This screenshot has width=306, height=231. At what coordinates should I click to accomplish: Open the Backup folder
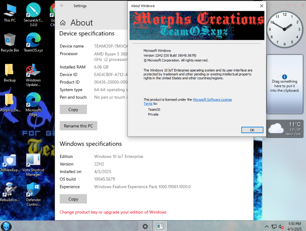point(10,73)
